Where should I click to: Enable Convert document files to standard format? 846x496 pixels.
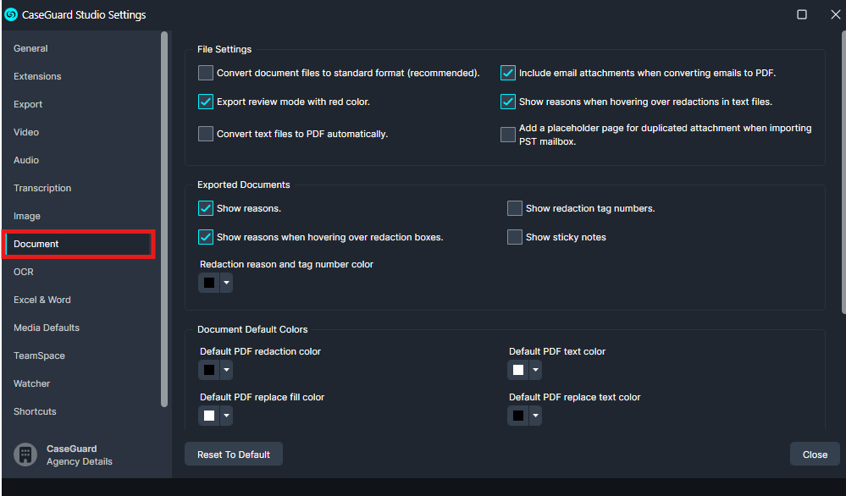coord(206,73)
